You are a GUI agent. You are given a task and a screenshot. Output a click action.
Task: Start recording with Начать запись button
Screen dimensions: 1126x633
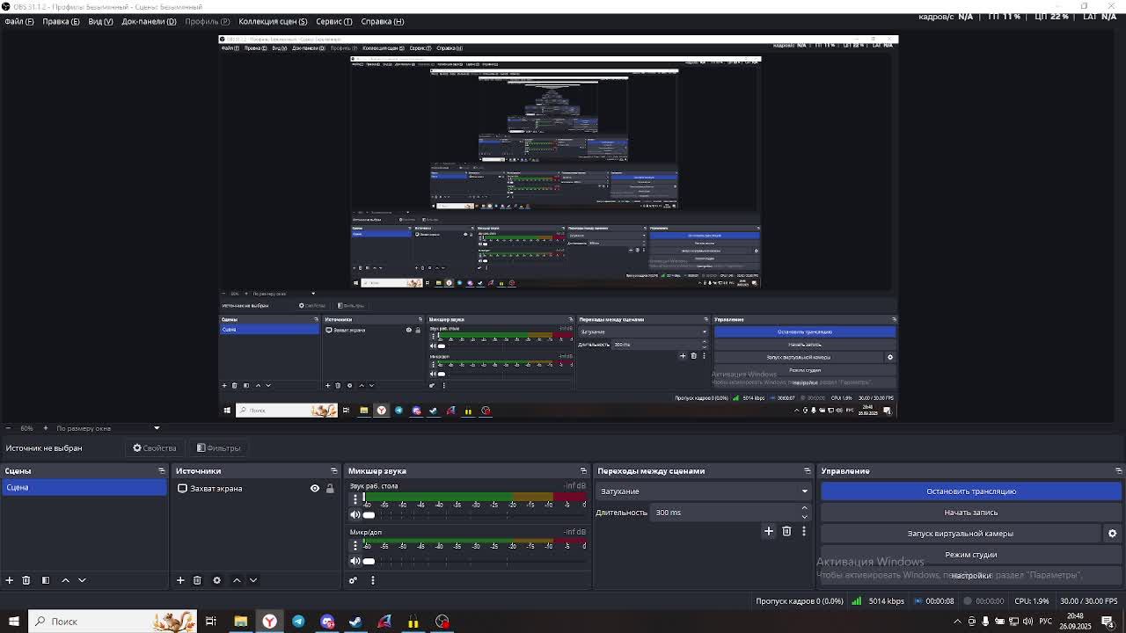pyautogui.click(x=971, y=513)
